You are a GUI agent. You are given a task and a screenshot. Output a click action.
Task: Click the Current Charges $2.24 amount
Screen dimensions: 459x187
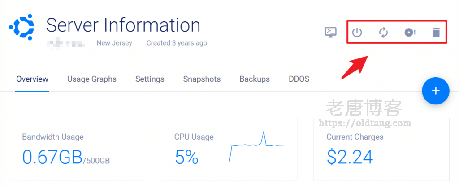(x=350, y=157)
